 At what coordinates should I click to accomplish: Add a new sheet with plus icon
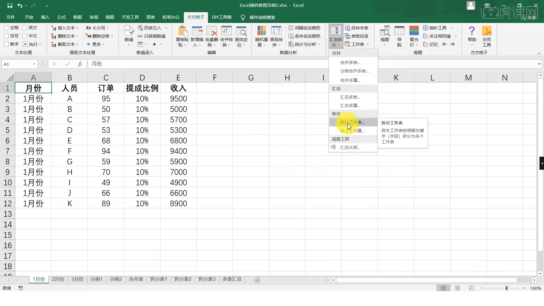(x=257, y=280)
